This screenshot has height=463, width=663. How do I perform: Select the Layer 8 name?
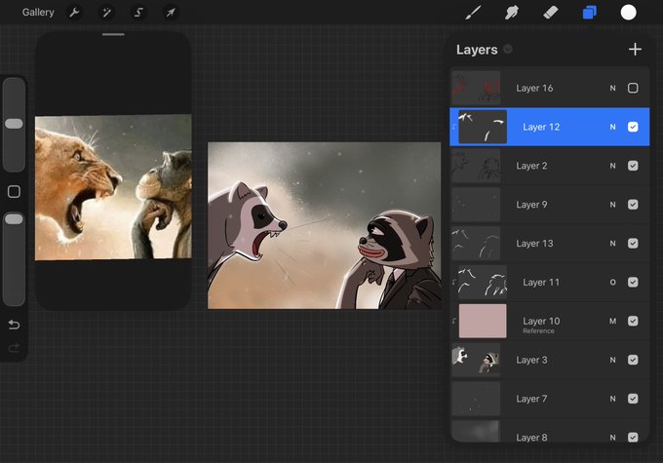531,438
